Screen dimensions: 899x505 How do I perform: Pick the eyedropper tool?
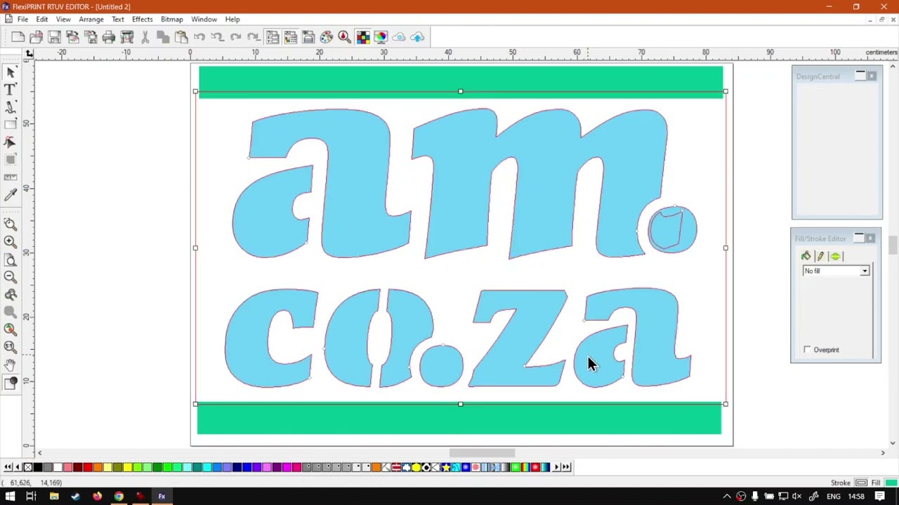11,195
